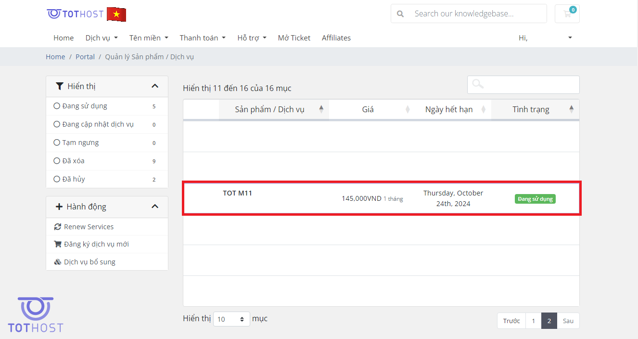Open the shopping cart icon showing 0 items
Screen dimensions: 638x339
567,13
